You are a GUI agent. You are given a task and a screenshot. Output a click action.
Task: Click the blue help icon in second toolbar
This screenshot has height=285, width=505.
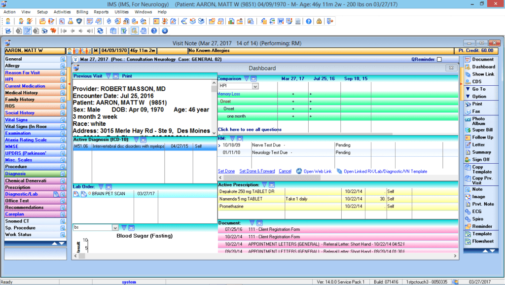coord(154,31)
